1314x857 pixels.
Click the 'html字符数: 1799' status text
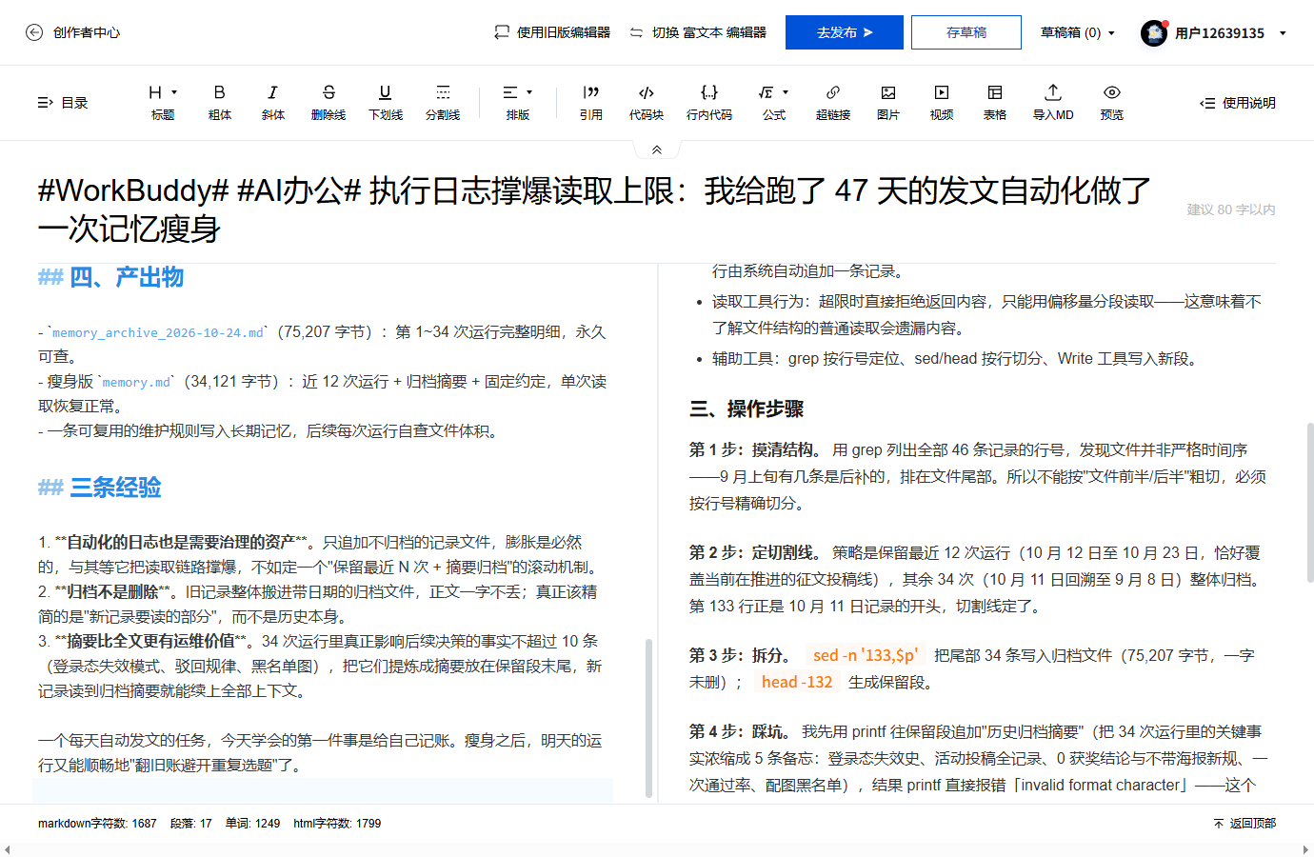337,824
